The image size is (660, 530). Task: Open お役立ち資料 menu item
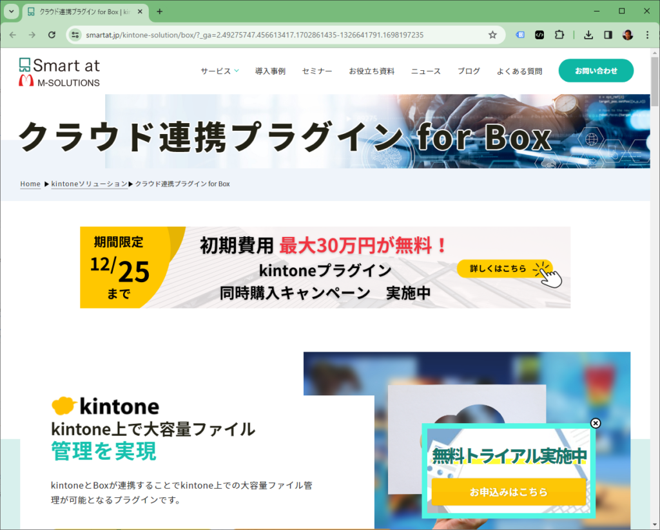point(372,71)
